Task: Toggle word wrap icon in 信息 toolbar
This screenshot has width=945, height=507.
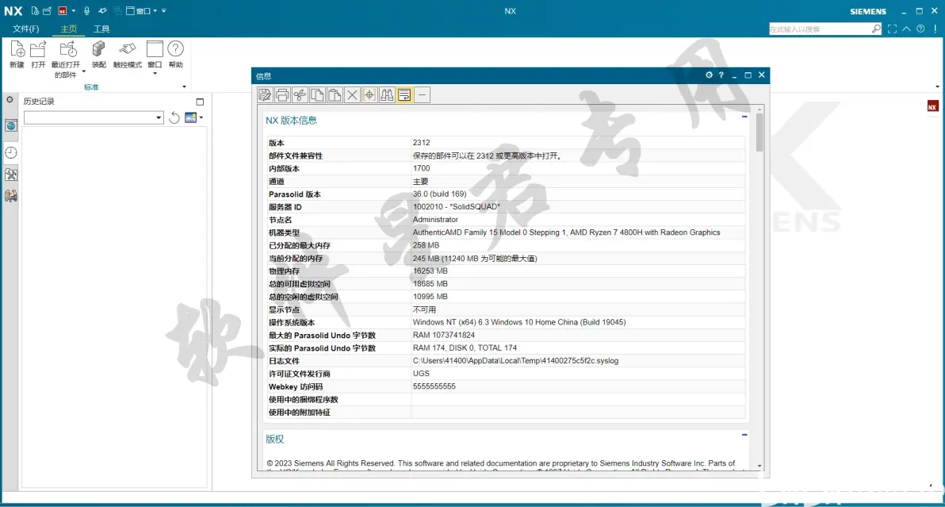Action: tap(404, 94)
